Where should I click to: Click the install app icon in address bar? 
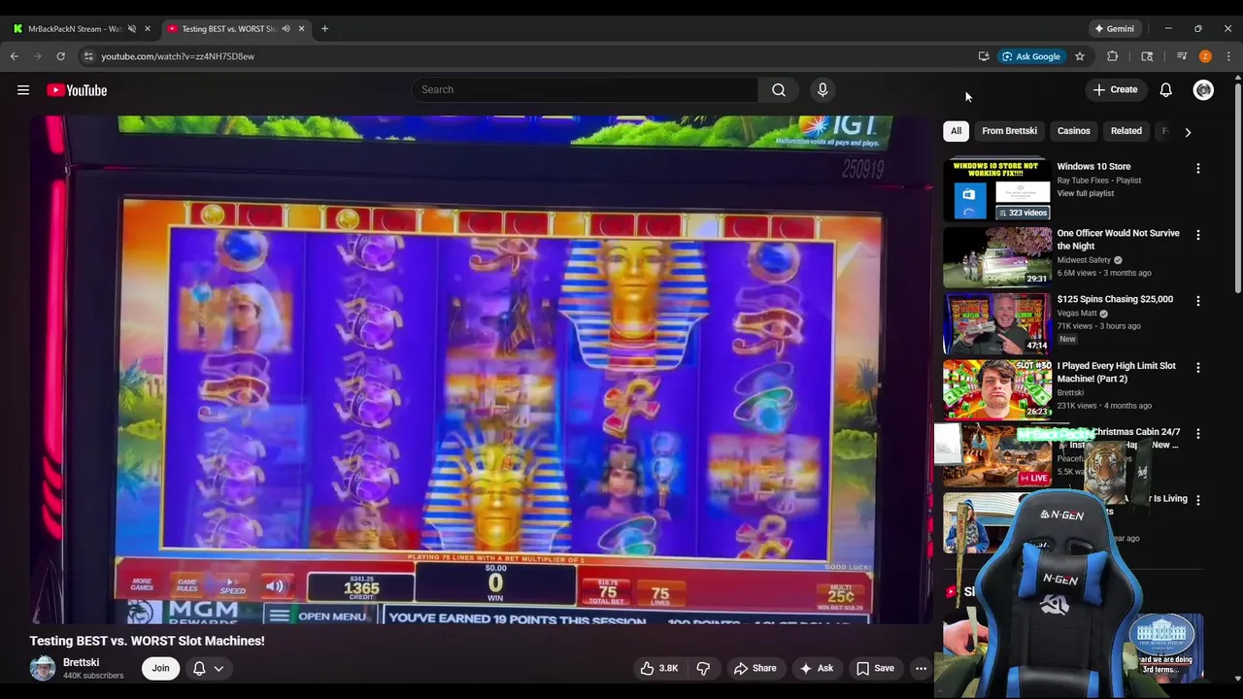click(984, 56)
